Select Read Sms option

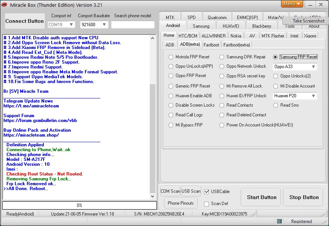pyautogui.click(x=286, y=105)
